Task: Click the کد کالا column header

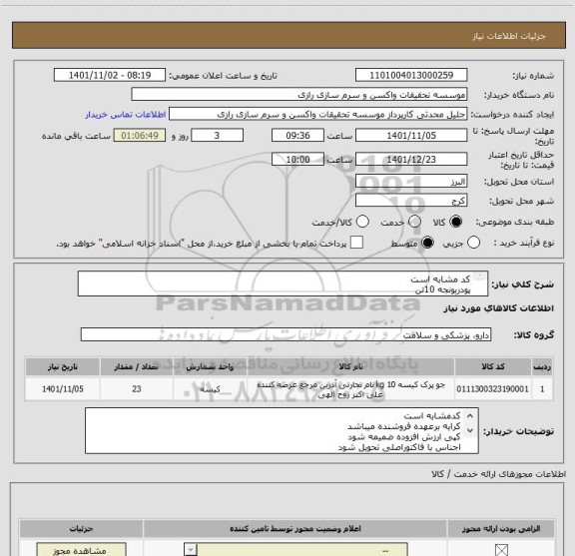Action: pyautogui.click(x=493, y=366)
